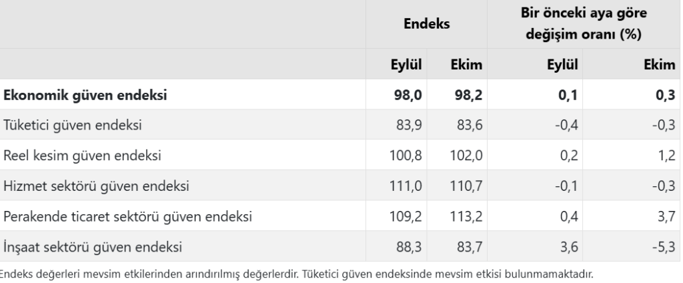Click the "Bir önceki aya göre değişim oranı" header
The height and width of the screenshot is (283, 683).
(x=585, y=23)
